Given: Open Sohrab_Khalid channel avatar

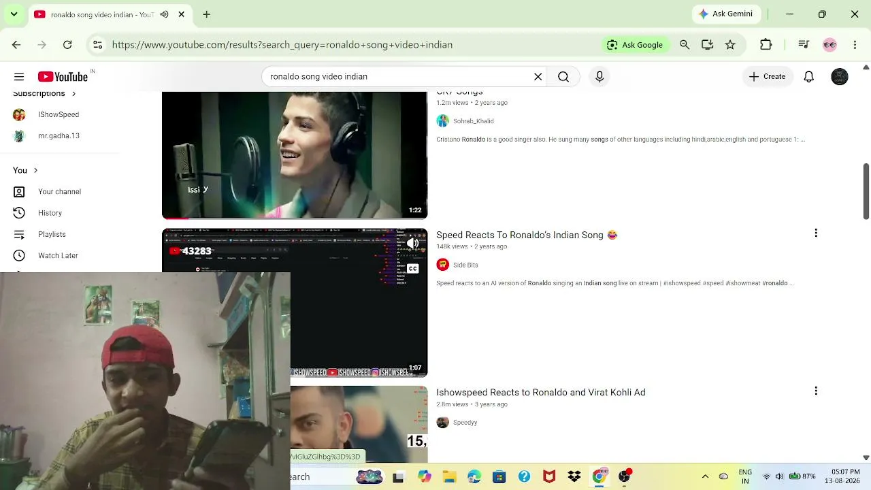Looking at the screenshot, I should 443,121.
